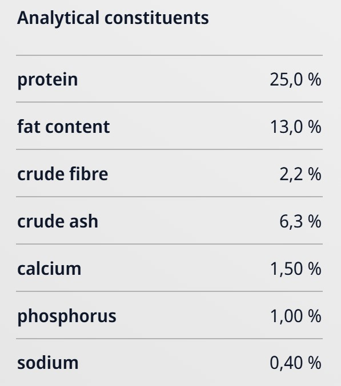The width and height of the screenshot is (341, 386).
Task: Select the sodium row label
Action: (x=48, y=363)
